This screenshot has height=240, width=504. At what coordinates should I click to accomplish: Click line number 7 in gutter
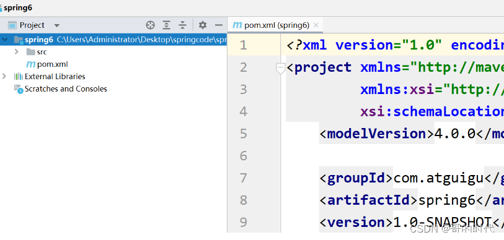[x=244, y=178]
